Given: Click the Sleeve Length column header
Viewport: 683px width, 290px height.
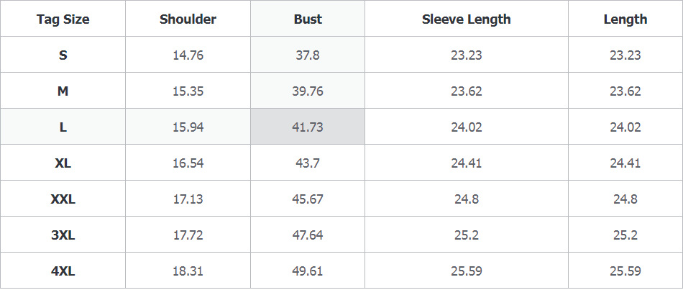Looking at the screenshot, I should point(466,19).
